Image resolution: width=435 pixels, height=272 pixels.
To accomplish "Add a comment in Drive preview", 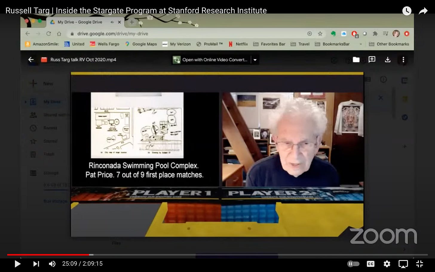I will point(372,59).
